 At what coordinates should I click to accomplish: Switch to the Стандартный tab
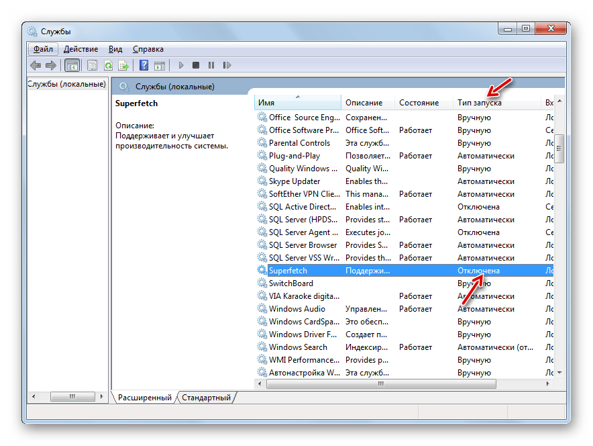click(x=206, y=398)
